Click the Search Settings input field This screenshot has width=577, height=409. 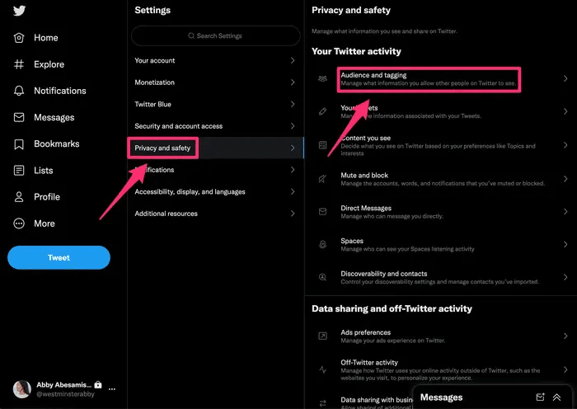[x=216, y=35]
